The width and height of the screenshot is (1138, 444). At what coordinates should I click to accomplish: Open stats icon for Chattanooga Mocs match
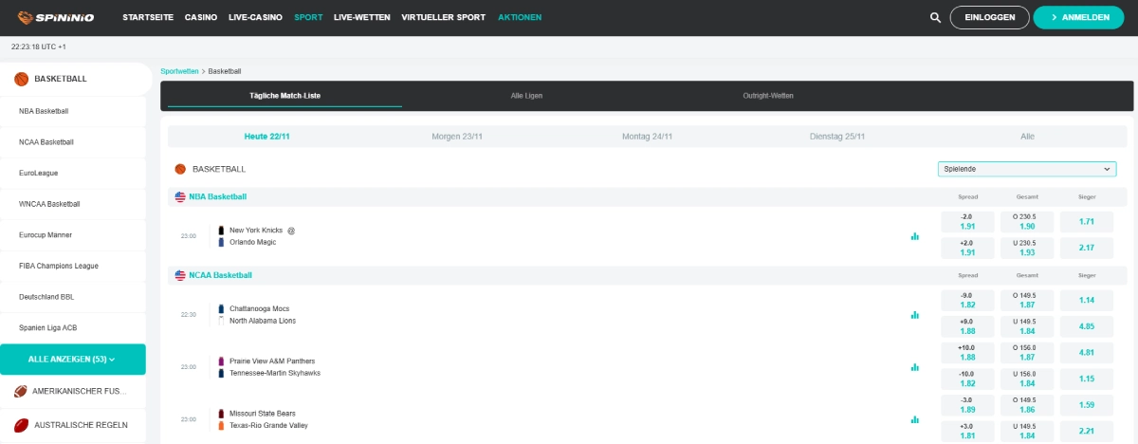tap(915, 314)
